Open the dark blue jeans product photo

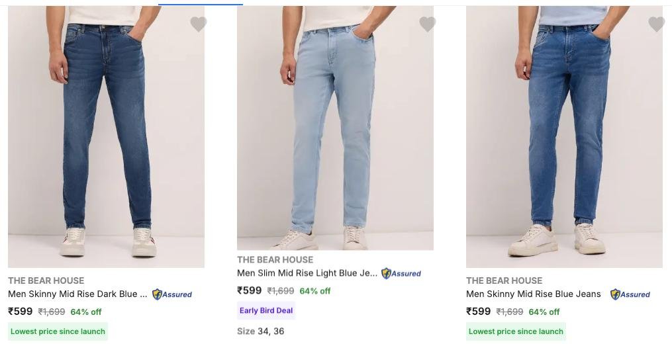[x=106, y=137]
